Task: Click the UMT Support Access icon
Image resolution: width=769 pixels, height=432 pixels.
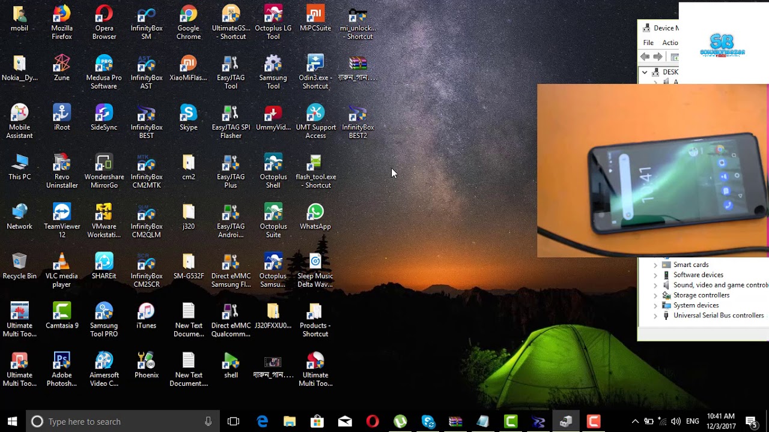Action: point(315,122)
